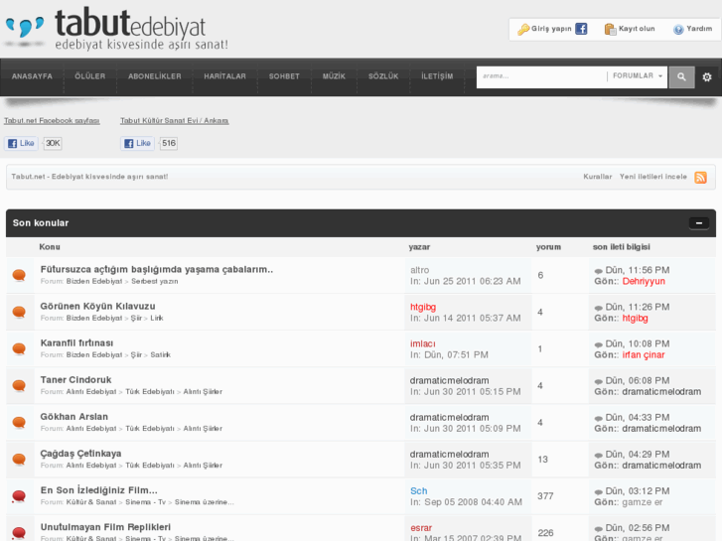This screenshot has height=541, width=722.
Task: Open last poster irfan çınar's profile
Action: point(644,355)
